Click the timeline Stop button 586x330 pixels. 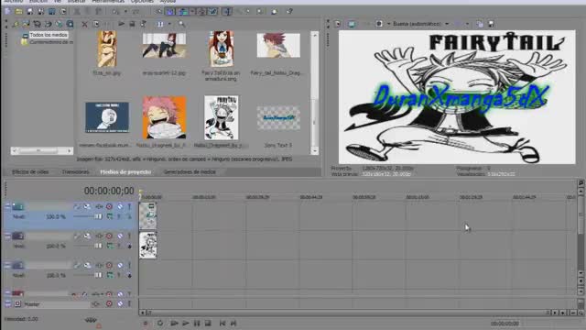[x=208, y=324]
